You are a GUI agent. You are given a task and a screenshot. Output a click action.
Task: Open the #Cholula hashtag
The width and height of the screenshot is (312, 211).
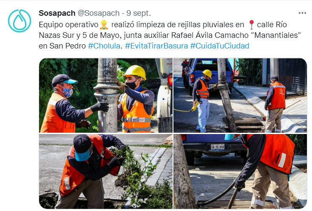pos(104,46)
